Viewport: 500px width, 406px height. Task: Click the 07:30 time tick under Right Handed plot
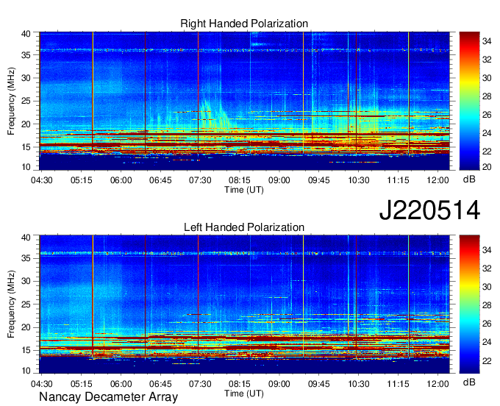[x=200, y=180]
